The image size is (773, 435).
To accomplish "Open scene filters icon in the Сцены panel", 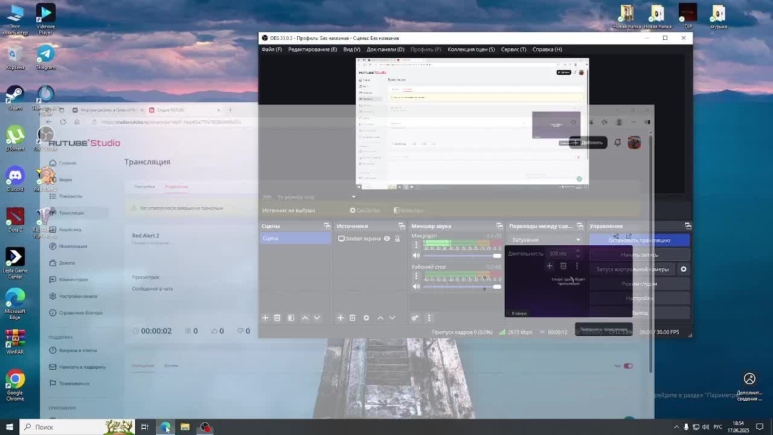I will tap(290, 318).
